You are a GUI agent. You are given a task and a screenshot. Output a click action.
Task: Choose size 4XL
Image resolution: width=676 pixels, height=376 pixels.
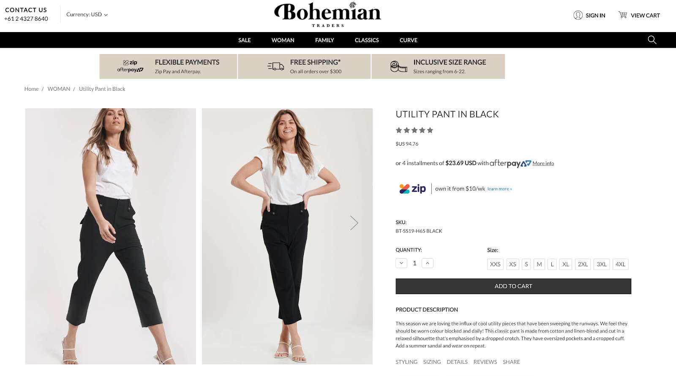click(x=620, y=264)
